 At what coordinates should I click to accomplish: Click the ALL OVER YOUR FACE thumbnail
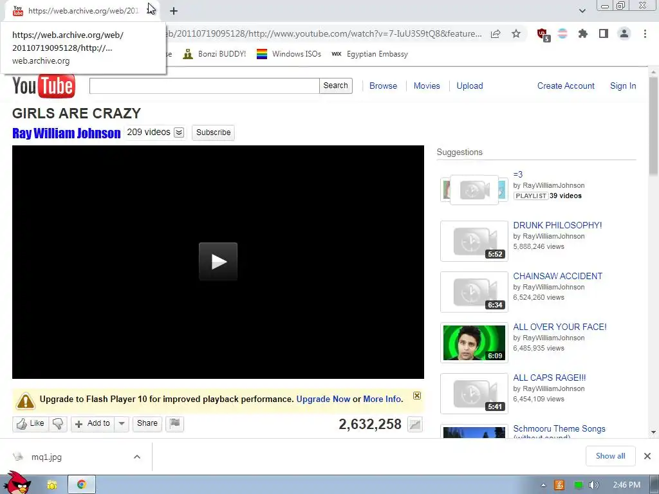point(474,343)
